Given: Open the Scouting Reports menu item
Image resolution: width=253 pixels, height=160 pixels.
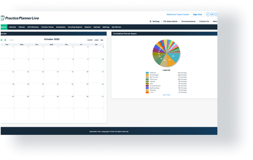Looking at the screenshot, I should 75,27.
